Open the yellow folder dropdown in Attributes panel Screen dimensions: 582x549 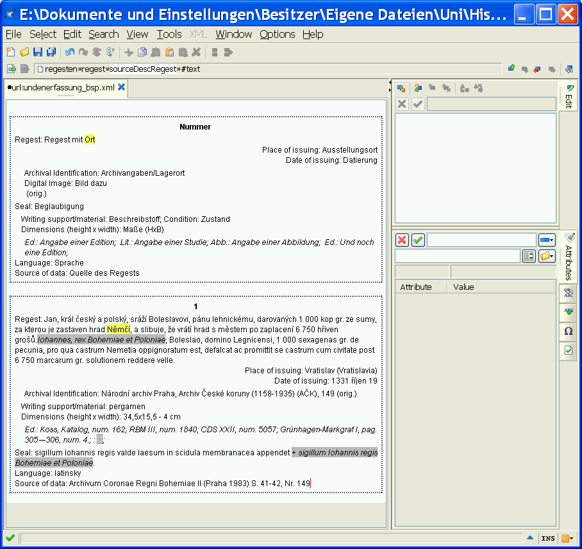click(x=547, y=256)
